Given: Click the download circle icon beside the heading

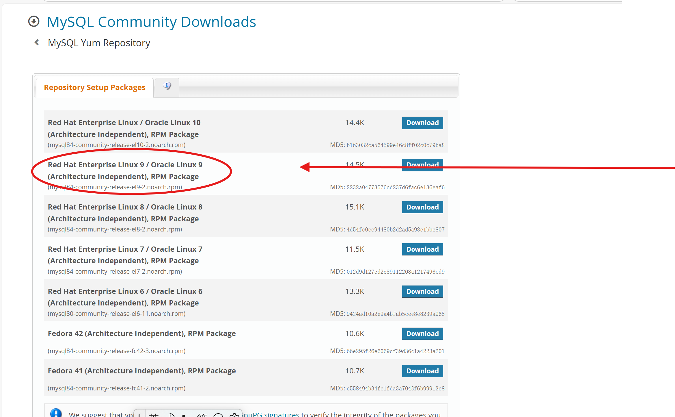Looking at the screenshot, I should tap(34, 21).
